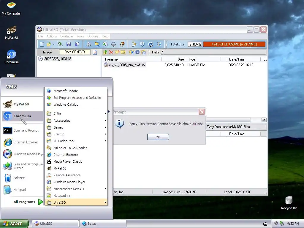Screen dimensions: 304x228
Task: Click the Make CD/DVD image drive icon
Action: point(88,44)
